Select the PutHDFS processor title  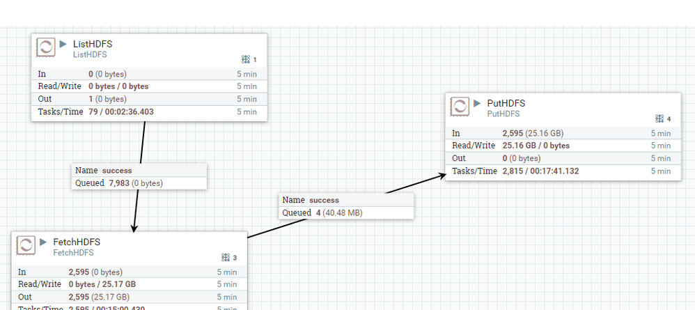coord(506,103)
